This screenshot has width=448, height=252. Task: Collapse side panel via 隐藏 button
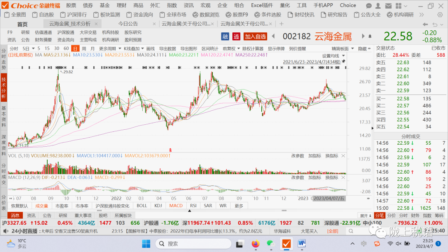click(x=364, y=48)
